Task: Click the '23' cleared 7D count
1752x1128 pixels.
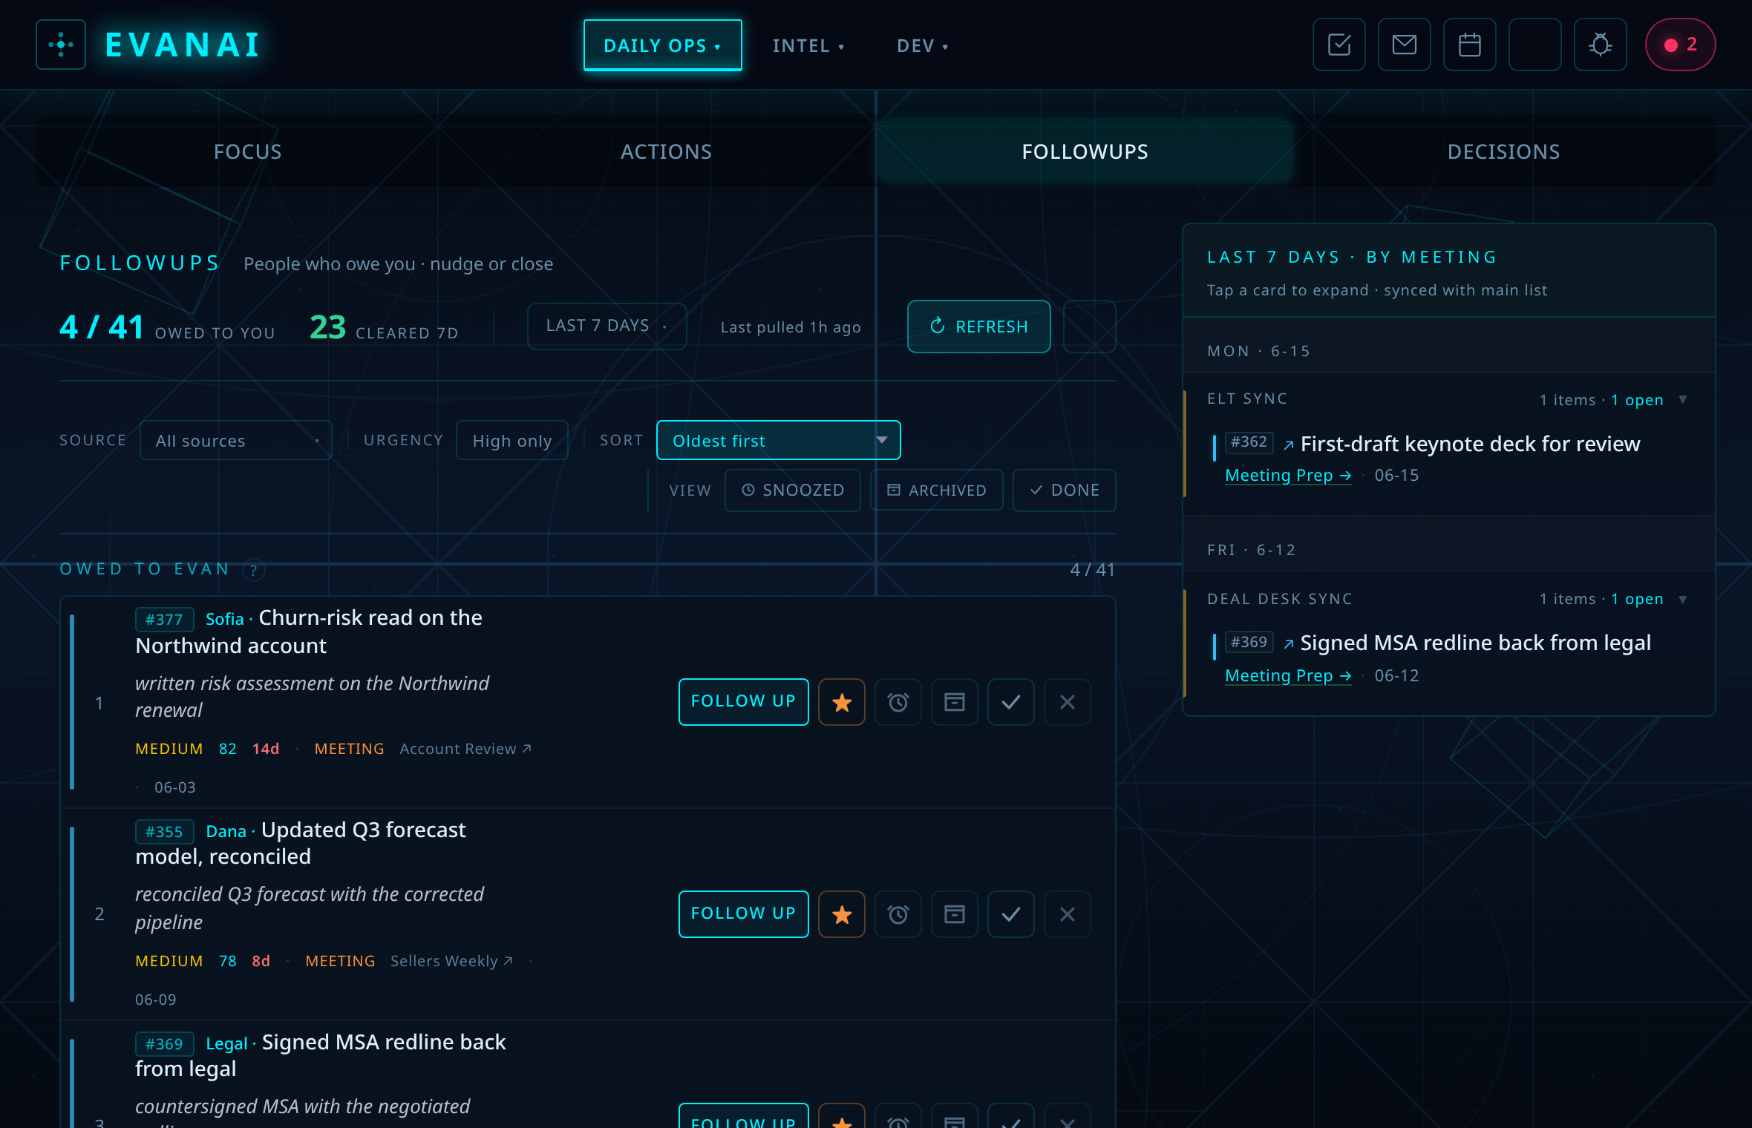Action: (x=327, y=327)
